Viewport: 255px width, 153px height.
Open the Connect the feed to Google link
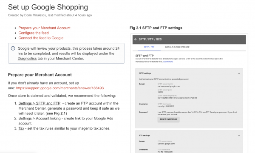[41, 38]
